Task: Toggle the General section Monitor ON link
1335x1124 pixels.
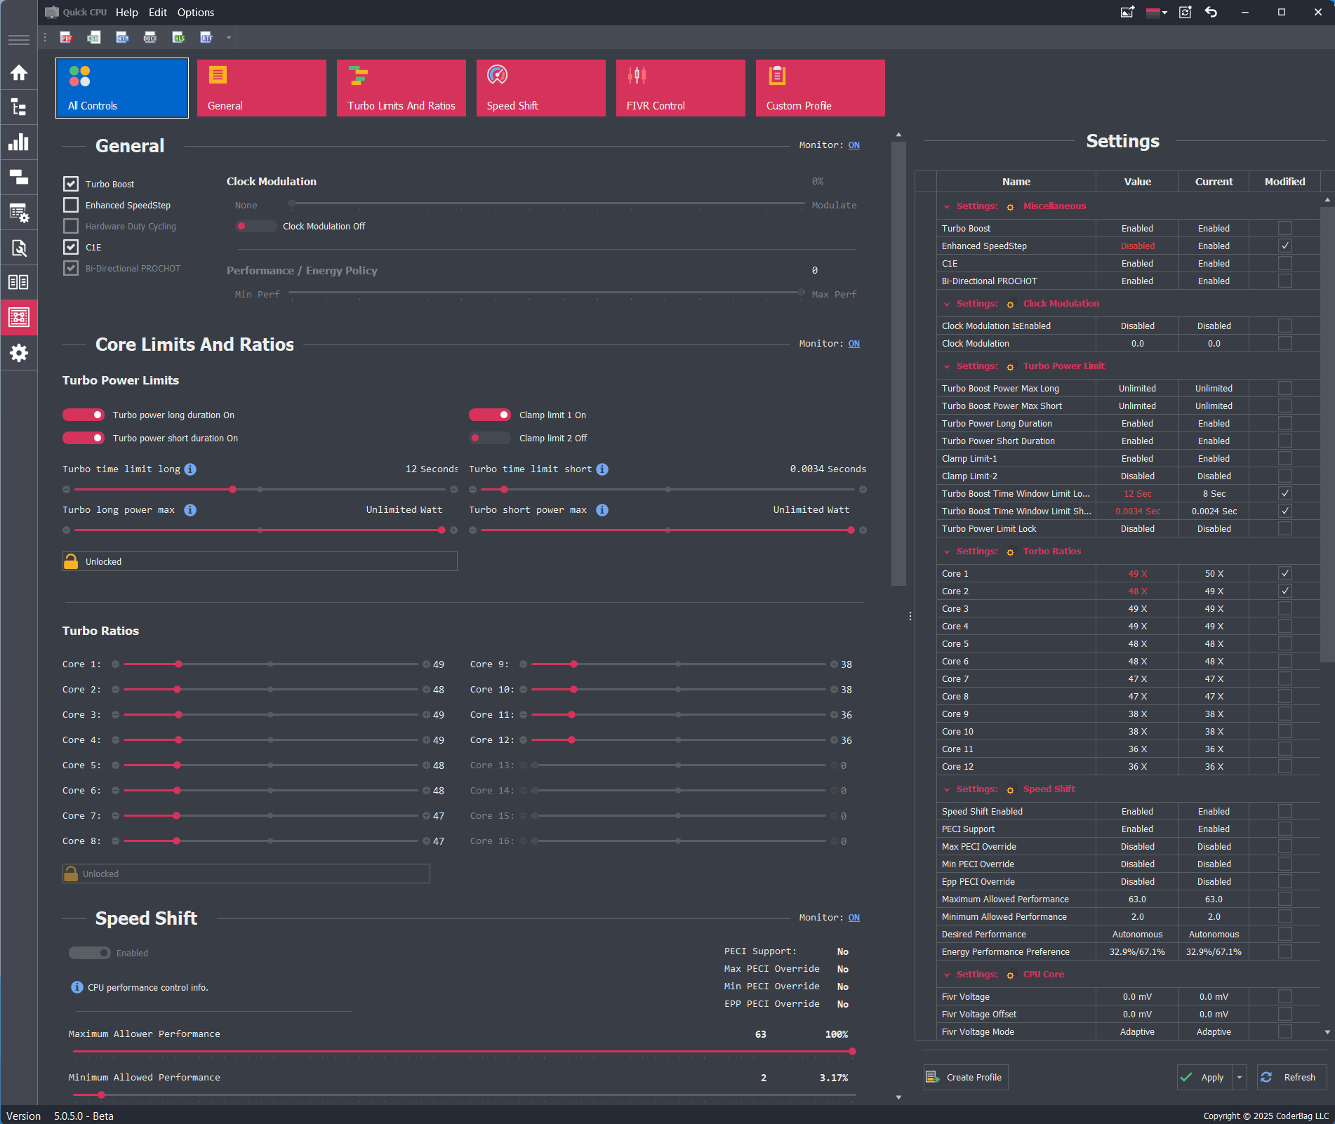Action: 854,145
